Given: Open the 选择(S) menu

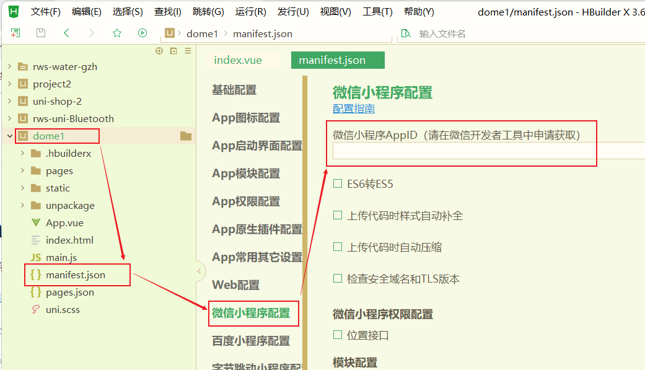Looking at the screenshot, I should coord(128,12).
